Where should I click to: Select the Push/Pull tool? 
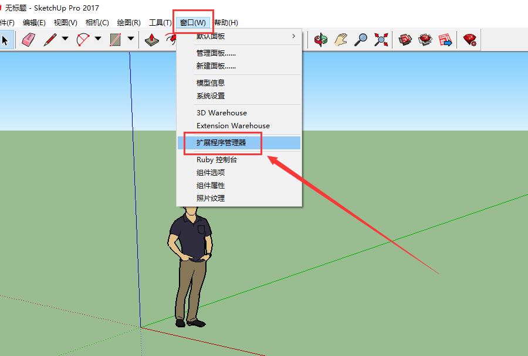(152, 40)
